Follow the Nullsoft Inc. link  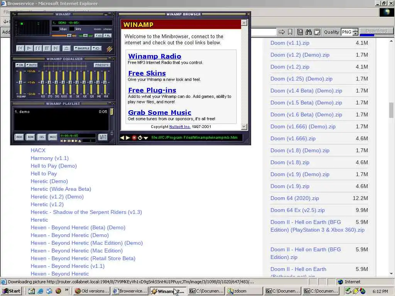tap(180, 126)
